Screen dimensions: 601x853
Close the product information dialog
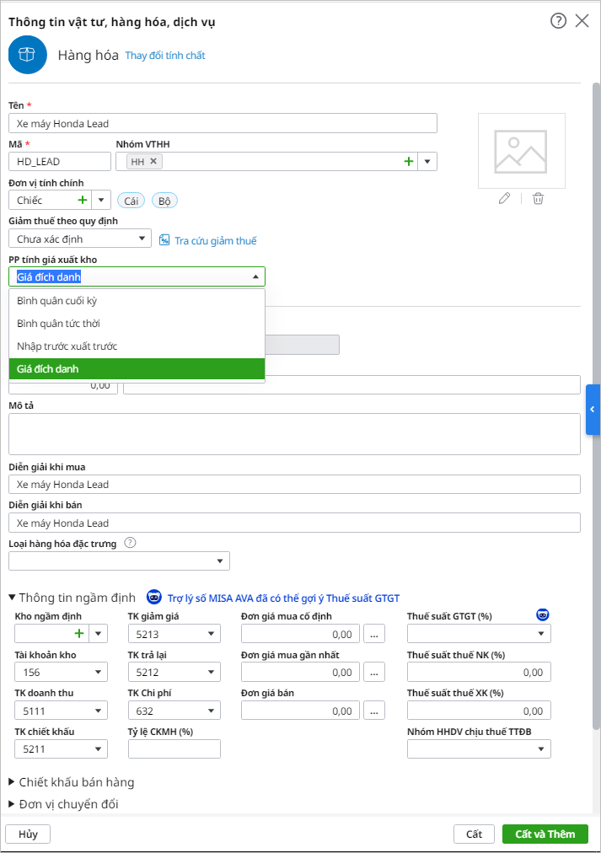point(582,21)
